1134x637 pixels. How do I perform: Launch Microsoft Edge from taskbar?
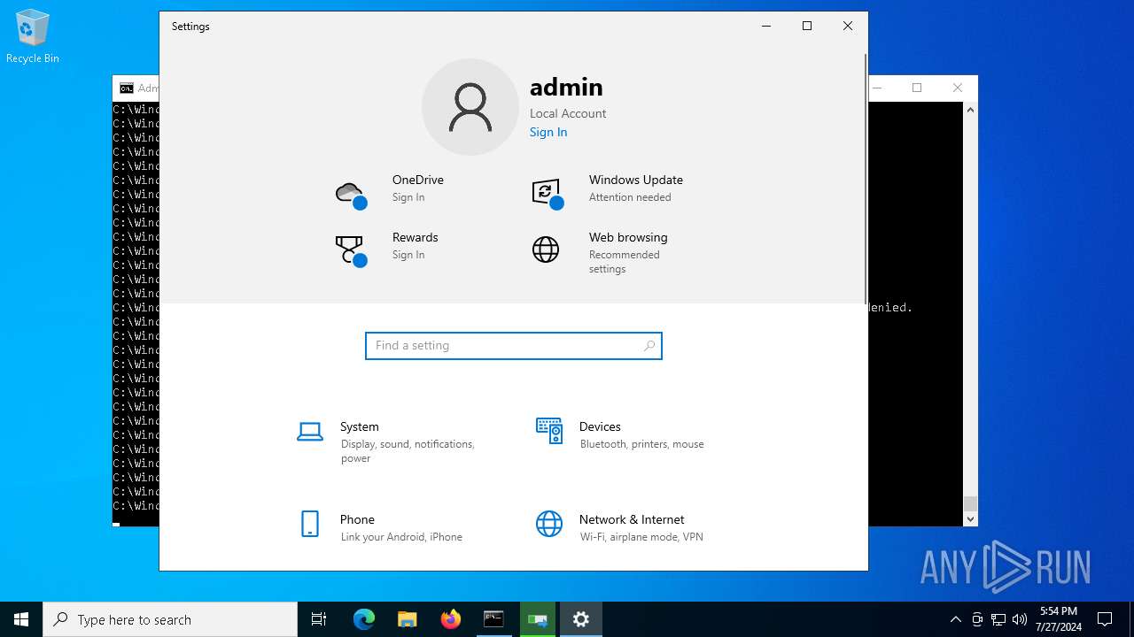(364, 619)
